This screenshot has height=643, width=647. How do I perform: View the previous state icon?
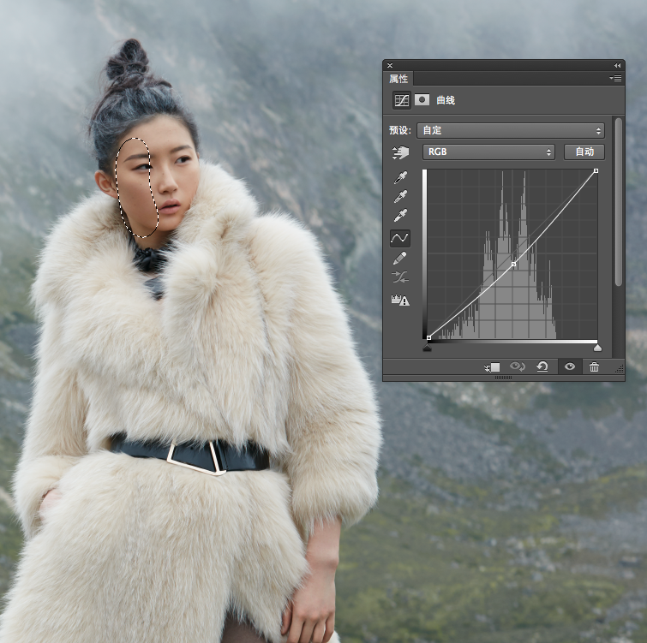pyautogui.click(x=517, y=366)
